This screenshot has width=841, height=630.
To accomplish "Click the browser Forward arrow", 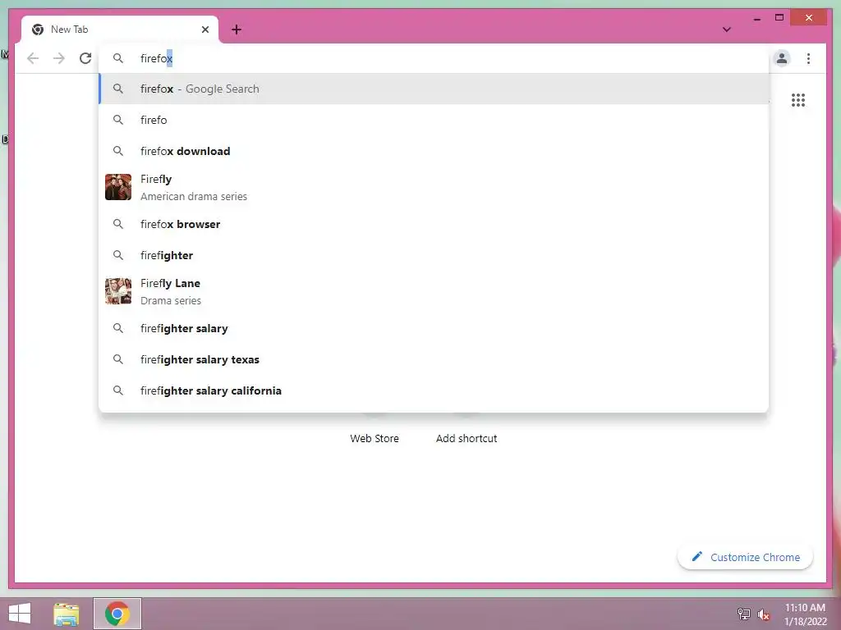I will coord(59,58).
